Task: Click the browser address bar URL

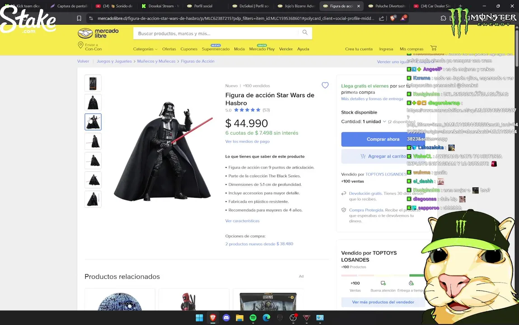Action: [236, 19]
